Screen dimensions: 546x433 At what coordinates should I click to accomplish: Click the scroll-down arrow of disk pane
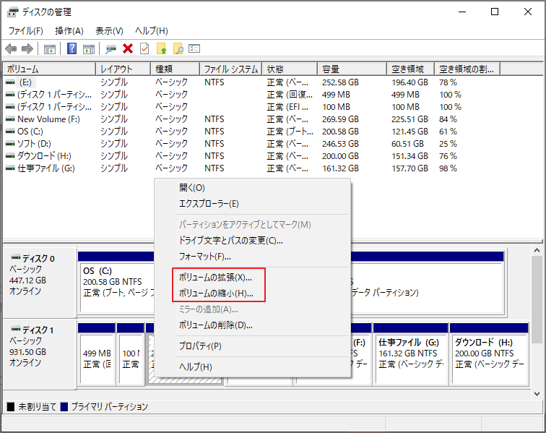[537, 394]
